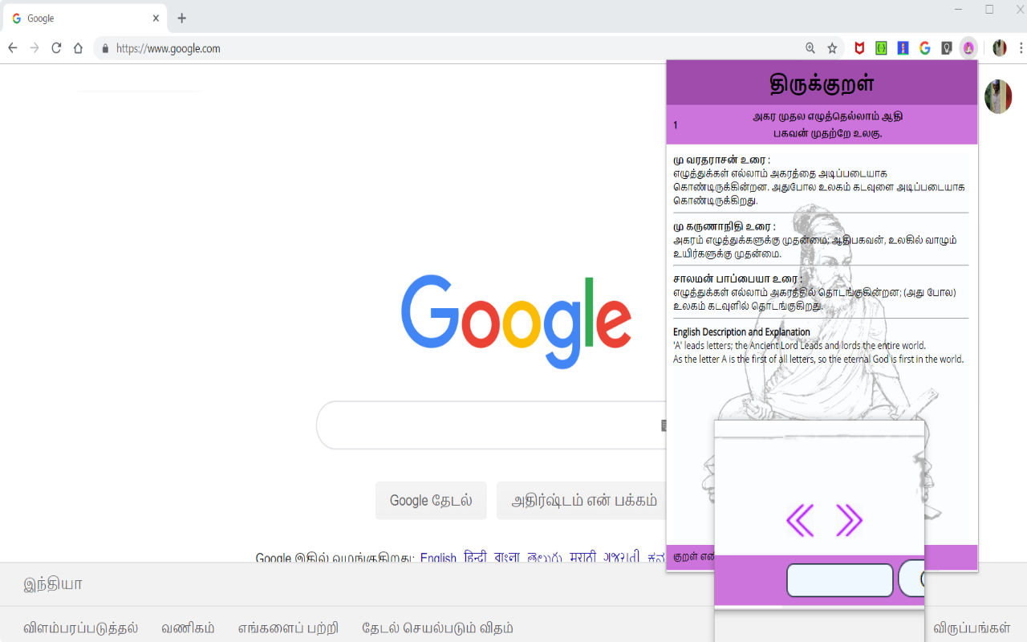Open 'தேடல் செயல்படும் விதம்' footer link
Screen dimensions: 1027x642
tap(437, 628)
